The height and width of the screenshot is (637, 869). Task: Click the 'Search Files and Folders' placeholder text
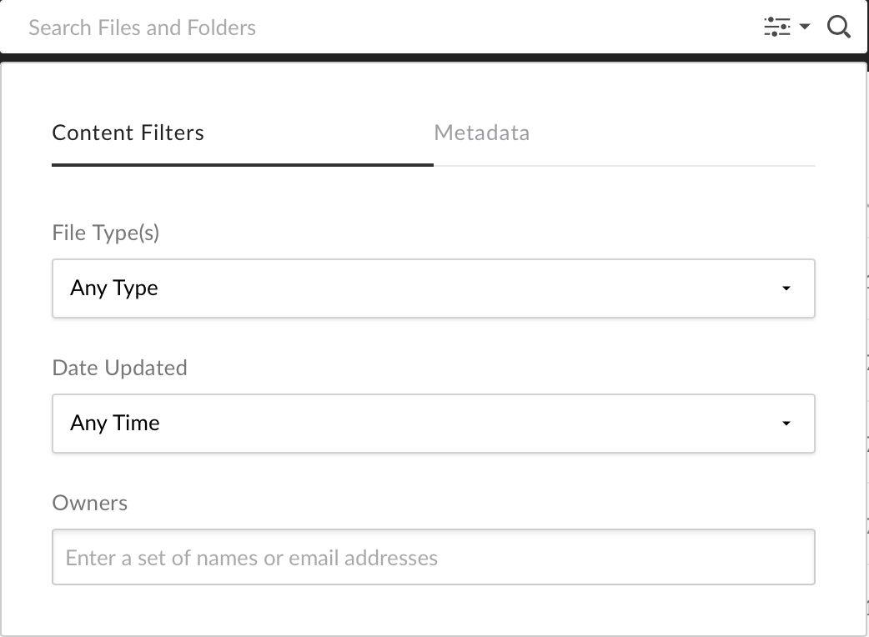[142, 28]
